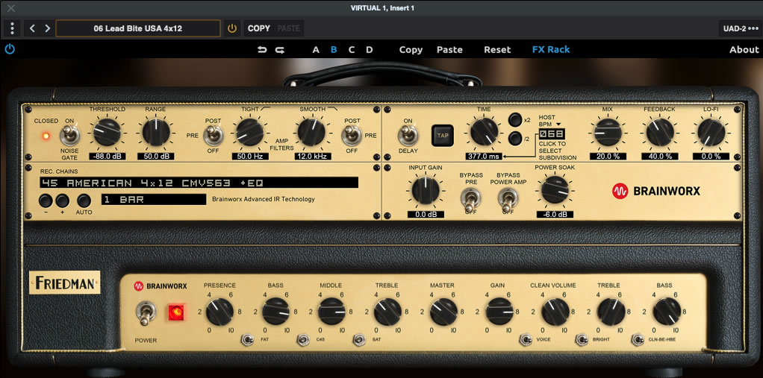Open the rec chain selection display
The height and width of the screenshot is (378, 763).
pyautogui.click(x=199, y=183)
